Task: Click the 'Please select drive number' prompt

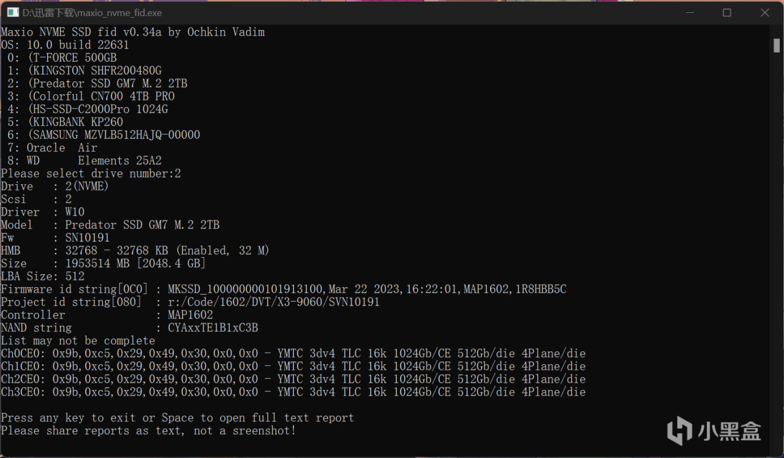Action: [x=91, y=173]
